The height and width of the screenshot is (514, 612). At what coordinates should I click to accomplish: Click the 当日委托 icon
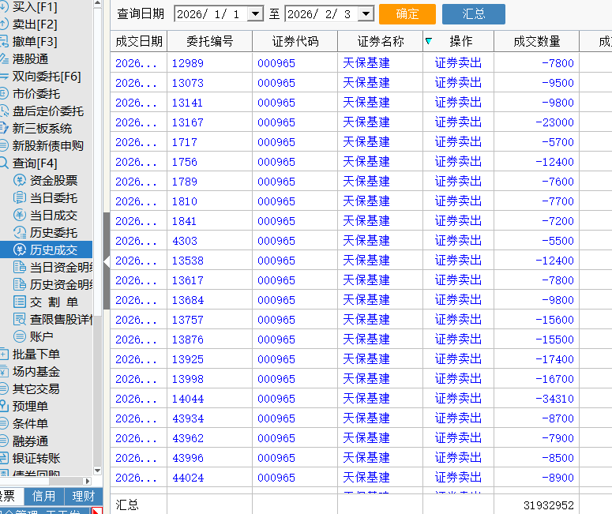tap(20, 198)
